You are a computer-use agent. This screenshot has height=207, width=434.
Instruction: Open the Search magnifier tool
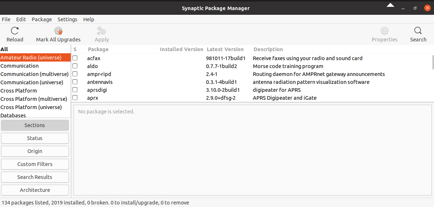(x=418, y=31)
